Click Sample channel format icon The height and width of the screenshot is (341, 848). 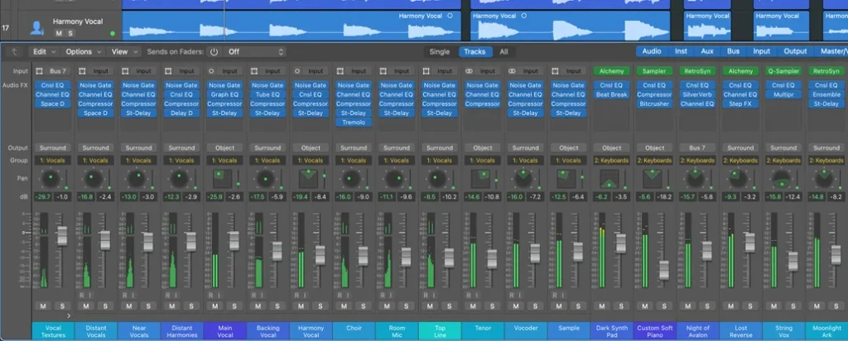point(555,71)
